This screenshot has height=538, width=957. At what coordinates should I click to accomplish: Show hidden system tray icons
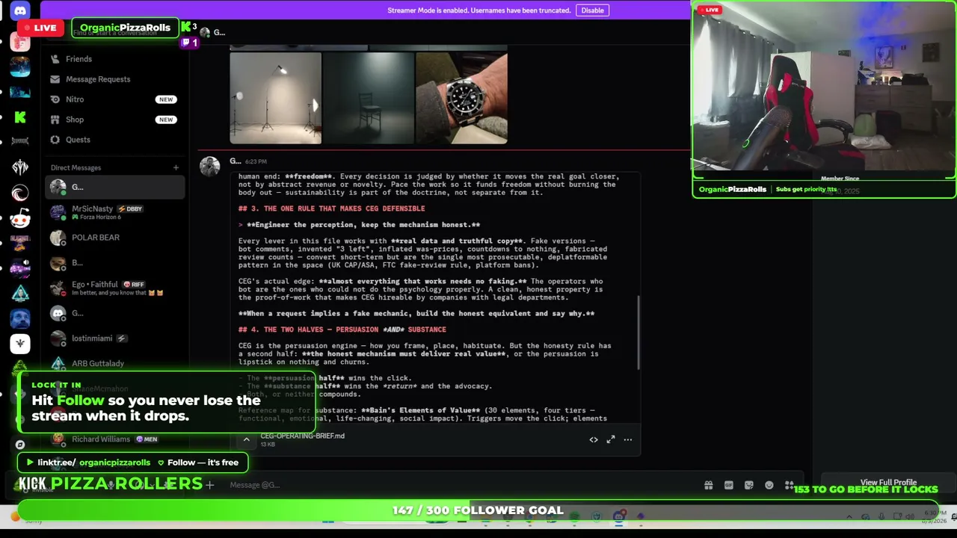(849, 517)
